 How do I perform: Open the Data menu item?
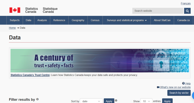(29, 20)
